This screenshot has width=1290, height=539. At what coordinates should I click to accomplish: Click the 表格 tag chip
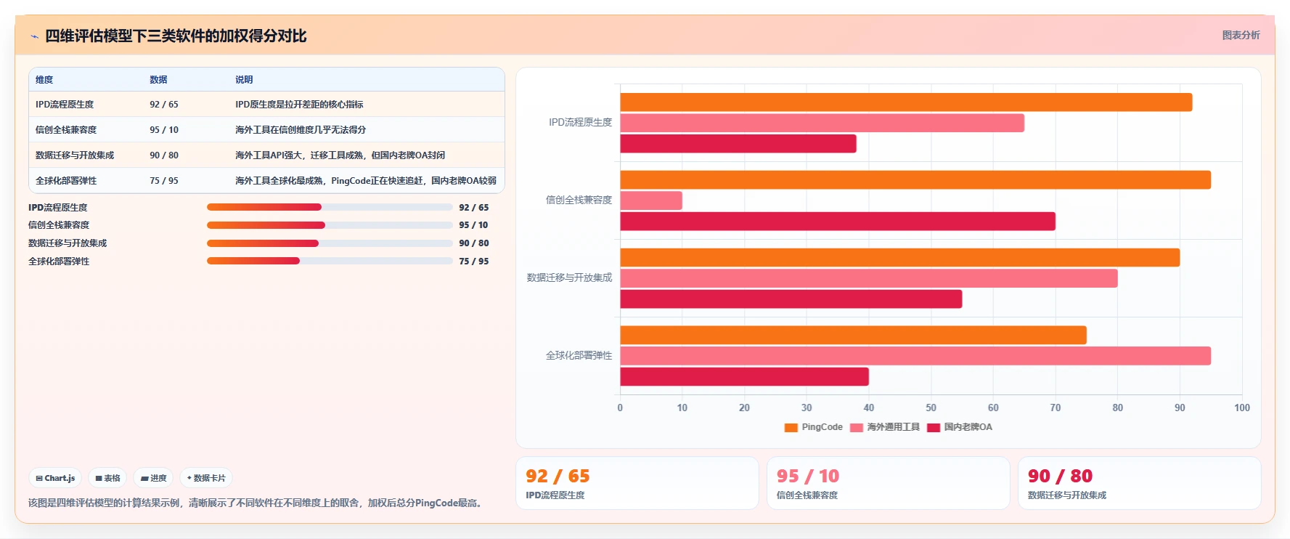point(107,478)
